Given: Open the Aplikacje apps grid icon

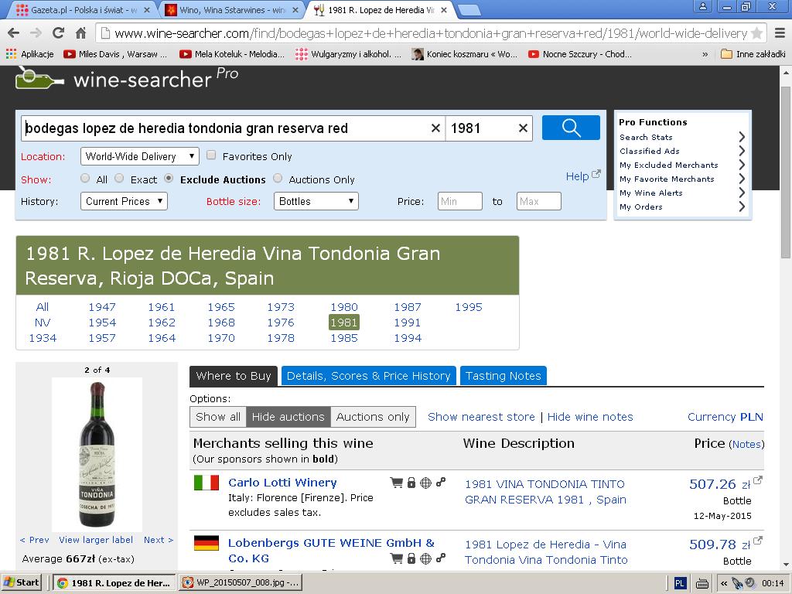Looking at the screenshot, I should (11, 53).
